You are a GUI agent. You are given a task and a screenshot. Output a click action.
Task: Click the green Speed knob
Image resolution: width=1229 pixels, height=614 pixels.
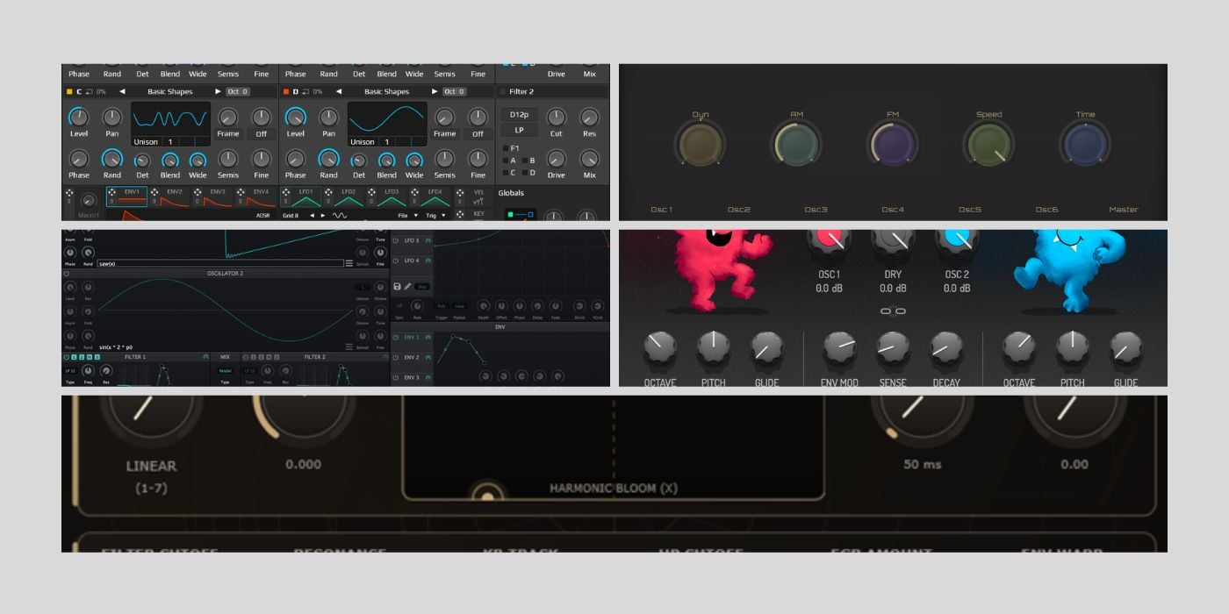tap(988, 145)
